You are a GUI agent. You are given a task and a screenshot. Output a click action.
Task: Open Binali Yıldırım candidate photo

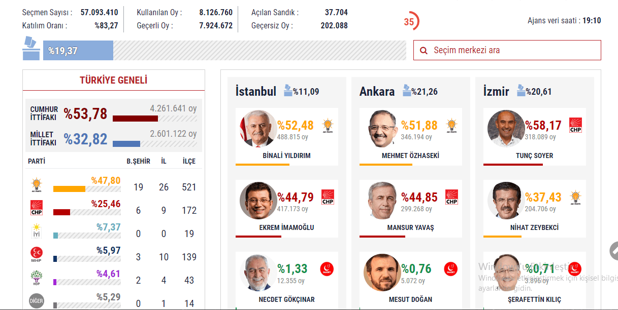pyautogui.click(x=258, y=129)
